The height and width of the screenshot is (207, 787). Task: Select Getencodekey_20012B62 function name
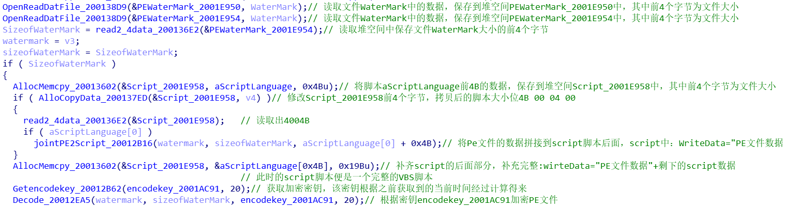pyautogui.click(x=67, y=189)
